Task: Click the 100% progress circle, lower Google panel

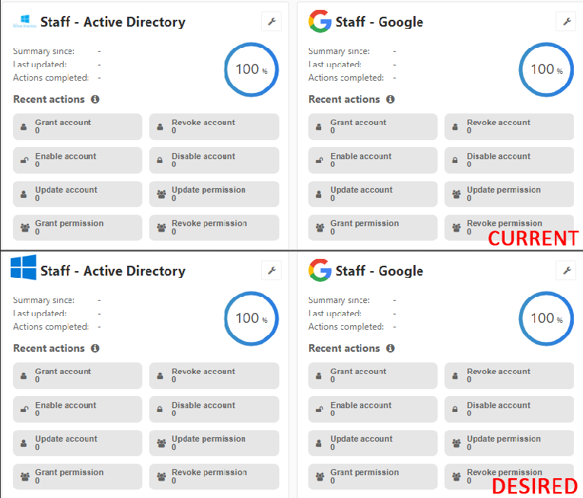Action: (x=546, y=318)
